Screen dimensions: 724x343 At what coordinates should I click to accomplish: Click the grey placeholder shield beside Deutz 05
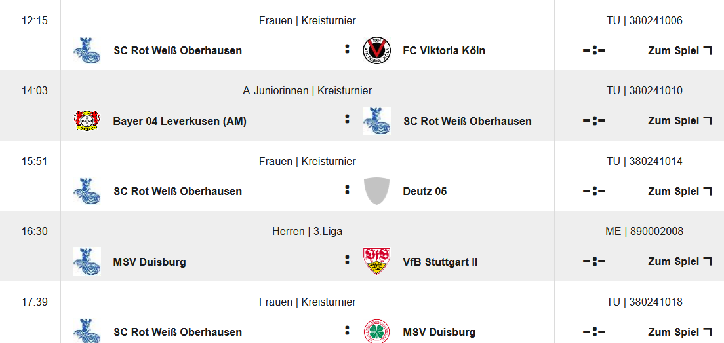click(376, 191)
